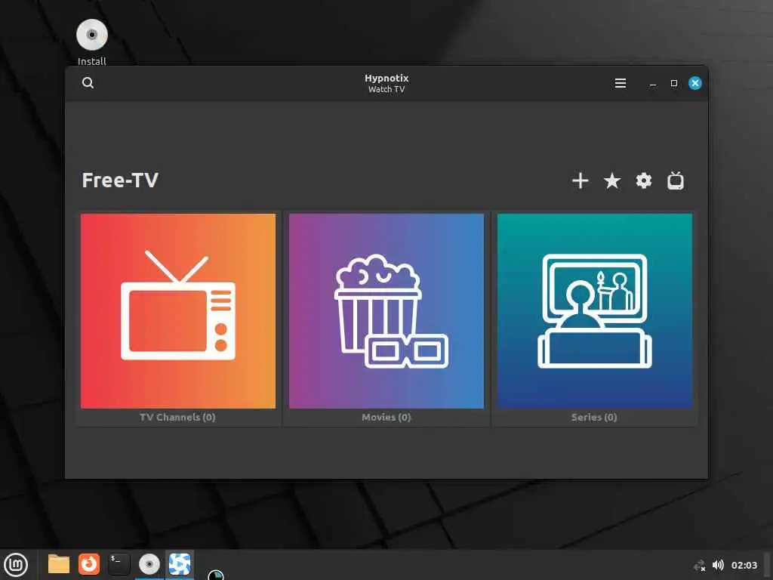Open the network status tray icon
773x580 pixels.
click(699, 565)
